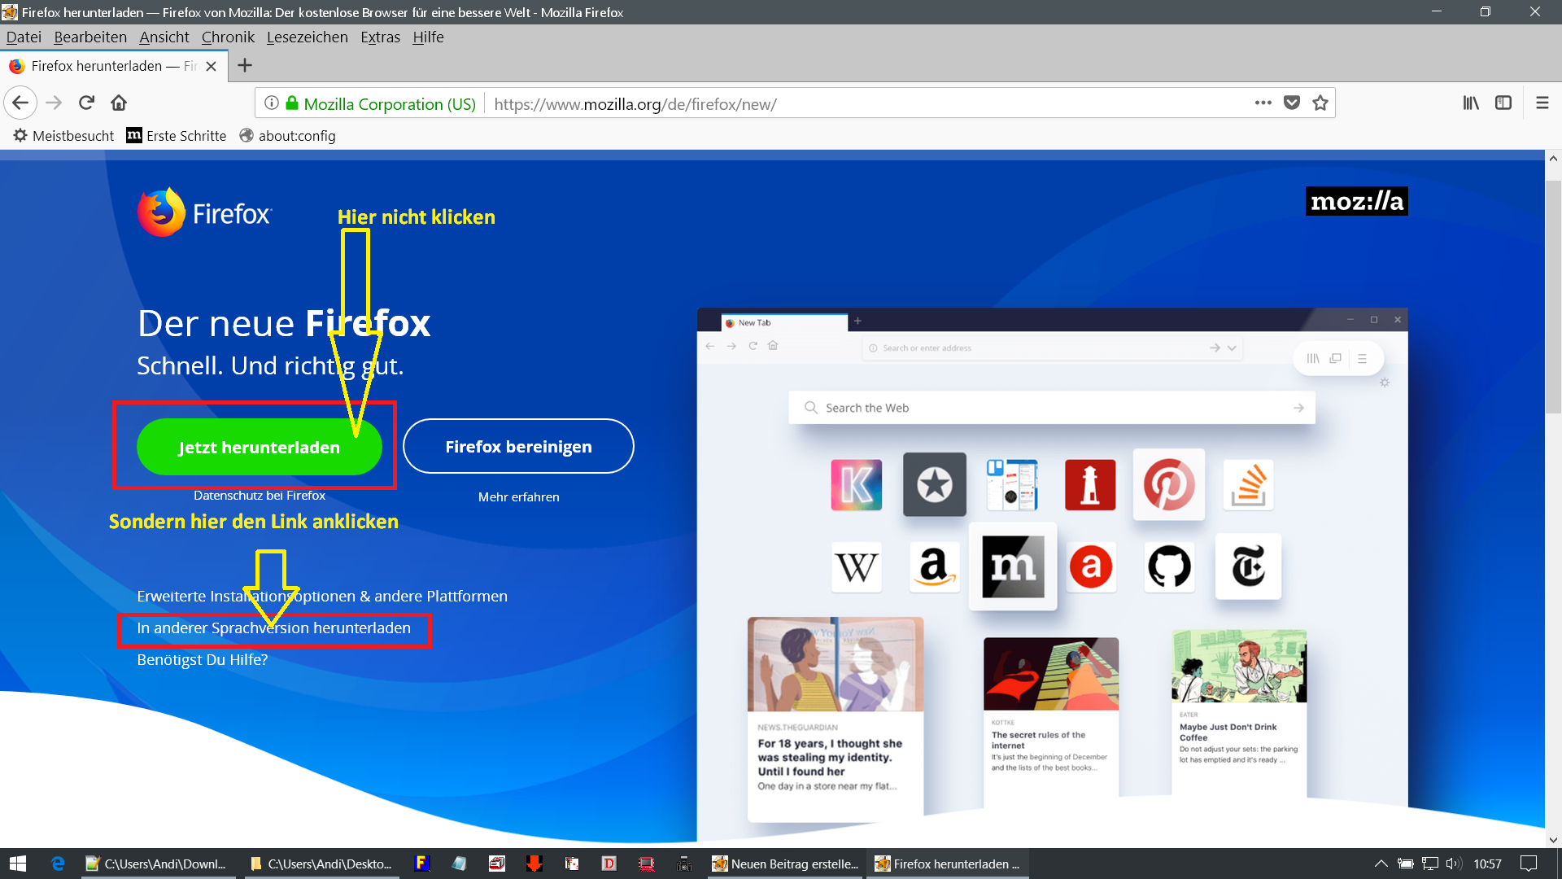Image resolution: width=1562 pixels, height=879 pixels.
Task: Reload the current page
Action: point(86,103)
